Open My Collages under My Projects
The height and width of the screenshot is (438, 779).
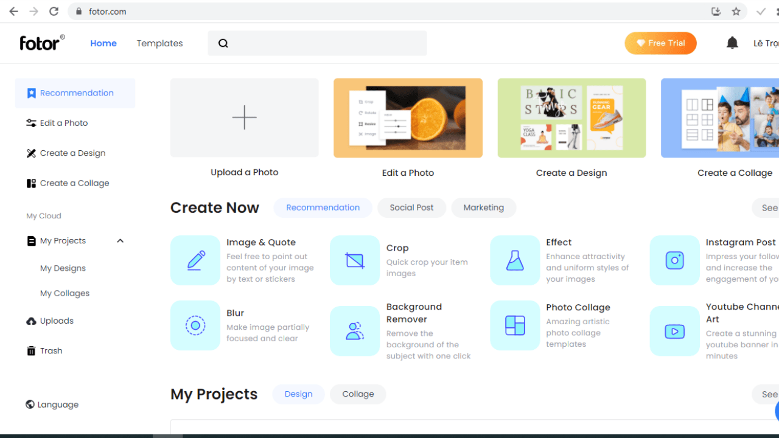65,293
